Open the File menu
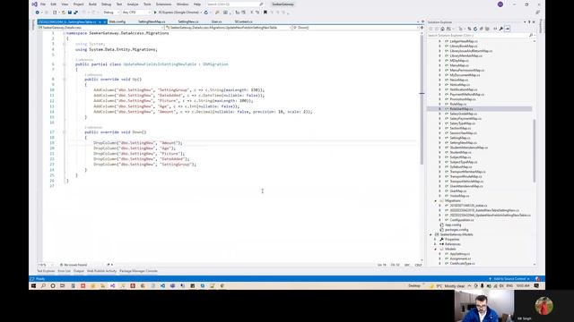Screen dimensions: 574x322 pyautogui.click(x=43, y=4)
